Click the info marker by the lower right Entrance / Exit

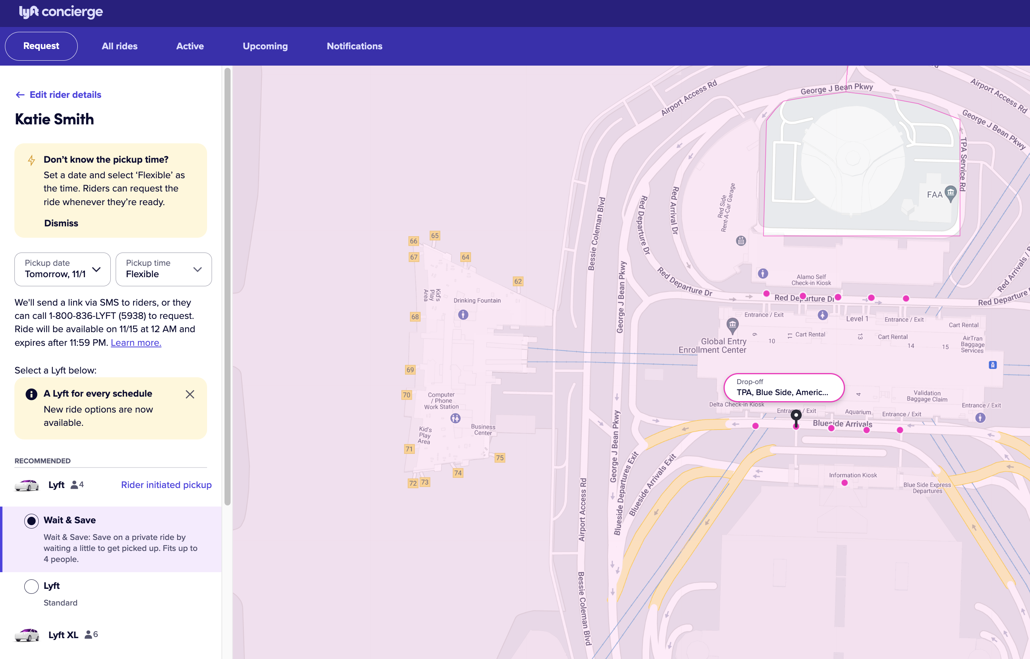coord(980,417)
